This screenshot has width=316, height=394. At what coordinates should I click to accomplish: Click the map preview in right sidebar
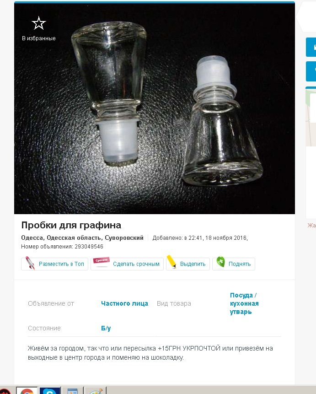pyautogui.click(x=311, y=118)
